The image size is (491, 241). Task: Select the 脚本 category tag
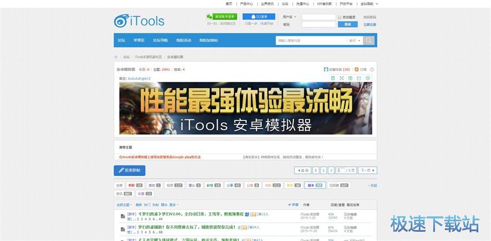(315, 185)
